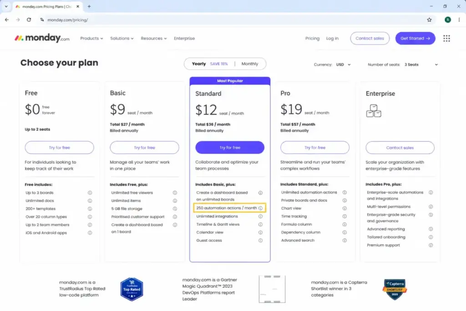Viewport: 466px width, 311px height.
Task: Reload the page
Action: tap(29, 20)
